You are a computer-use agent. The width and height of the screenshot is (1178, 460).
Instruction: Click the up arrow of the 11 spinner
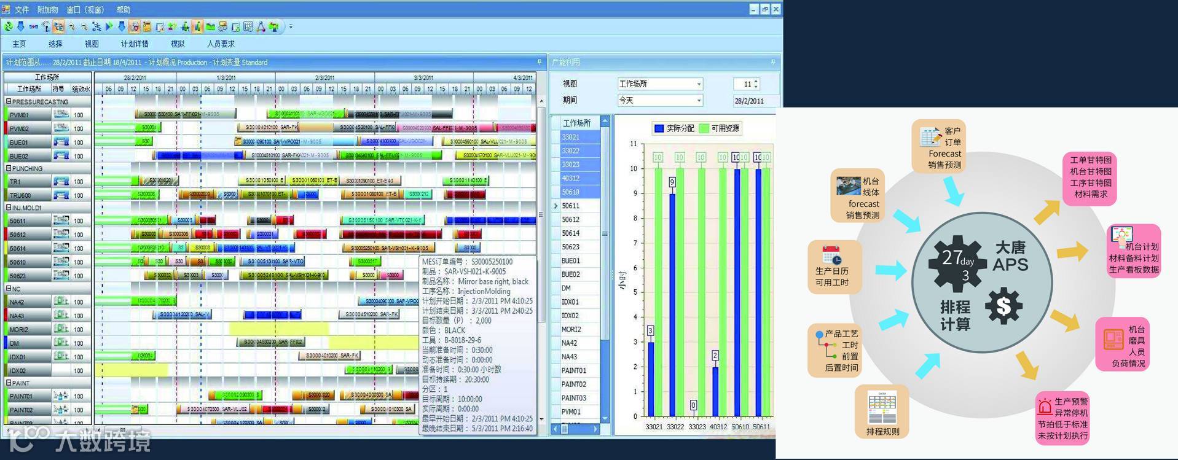(756, 80)
